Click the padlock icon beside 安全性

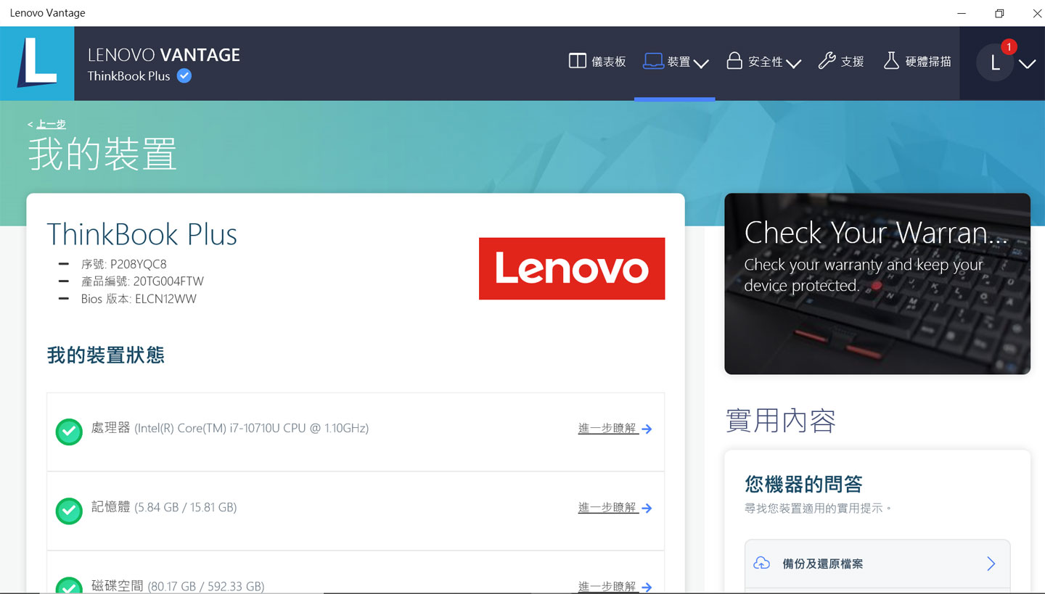(734, 61)
